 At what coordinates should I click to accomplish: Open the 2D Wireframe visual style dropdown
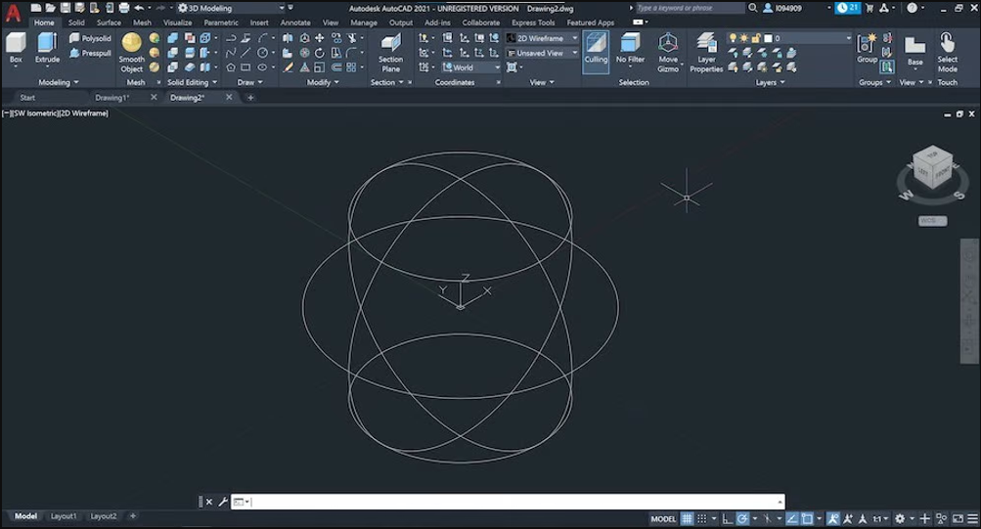tap(542, 38)
